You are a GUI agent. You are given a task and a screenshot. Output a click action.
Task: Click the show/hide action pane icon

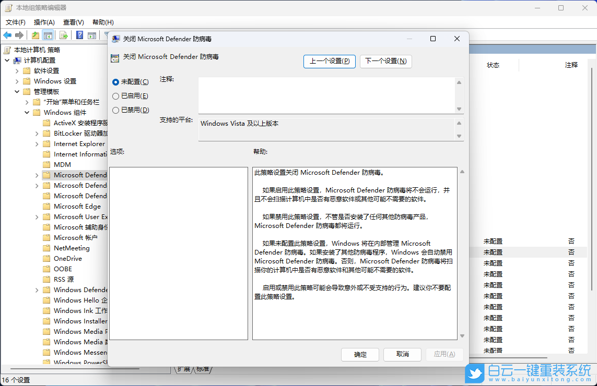click(93, 35)
